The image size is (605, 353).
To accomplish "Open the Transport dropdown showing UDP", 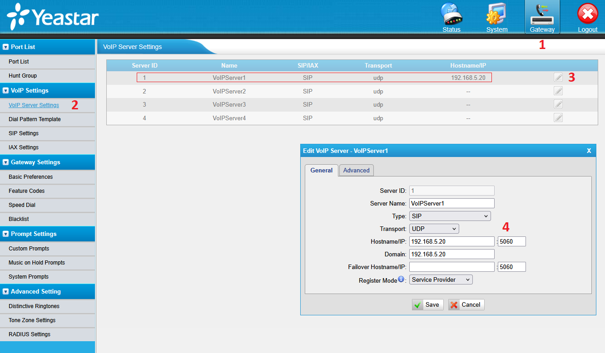I will 434,229.
